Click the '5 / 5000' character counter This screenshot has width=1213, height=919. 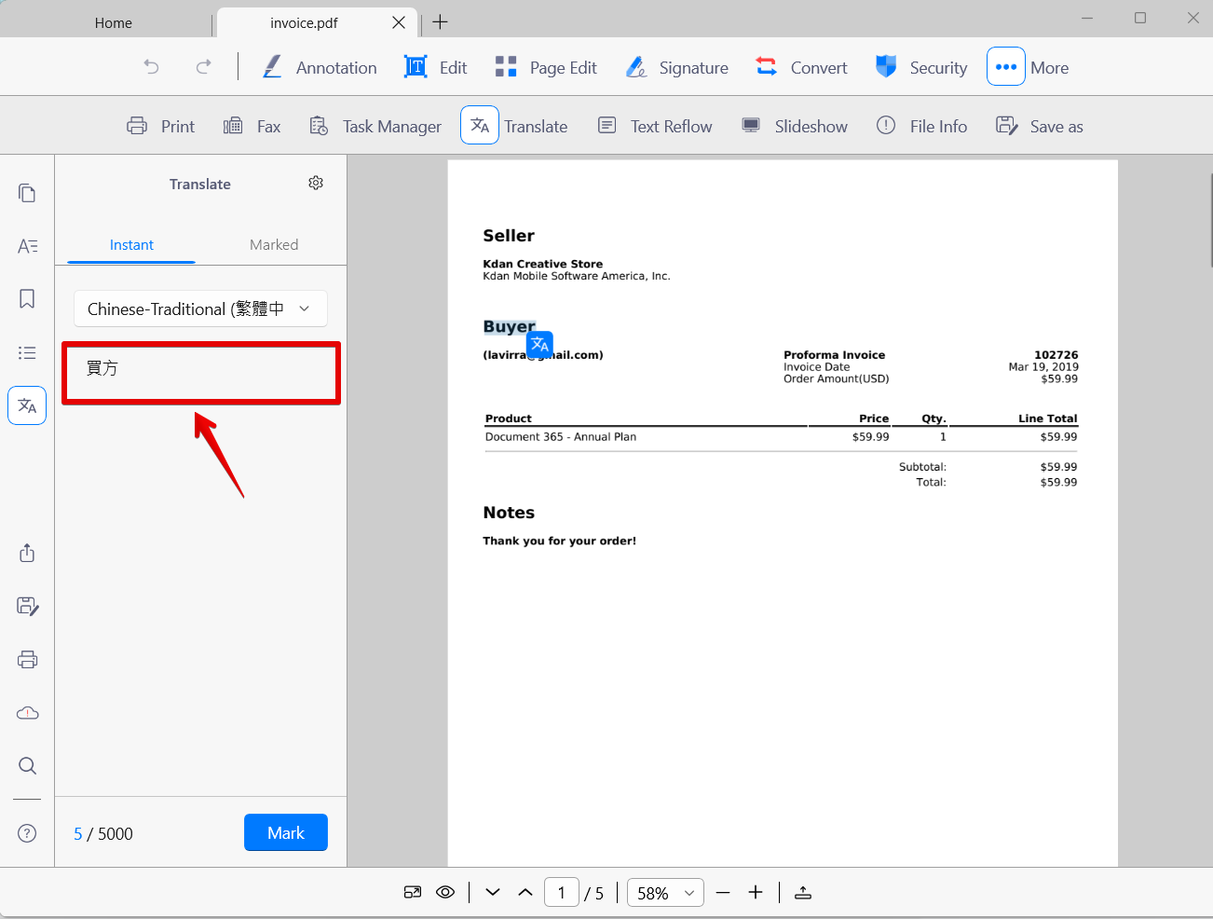[x=103, y=833]
